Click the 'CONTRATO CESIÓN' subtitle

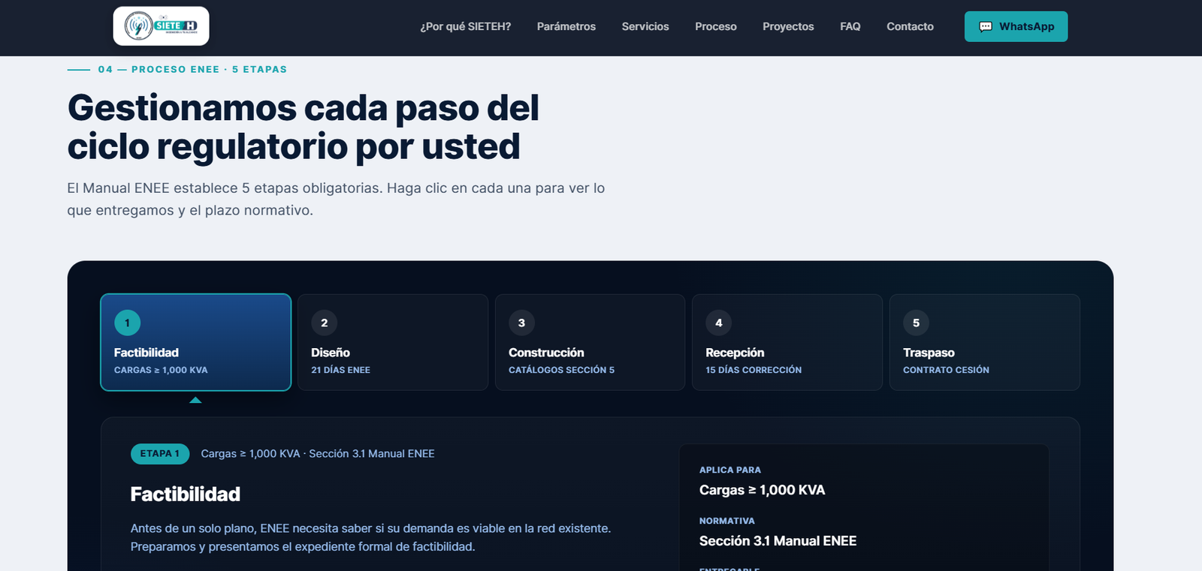click(946, 370)
